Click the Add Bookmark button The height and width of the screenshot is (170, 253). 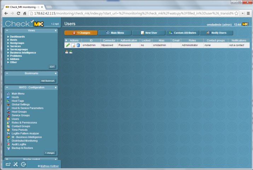(48, 81)
